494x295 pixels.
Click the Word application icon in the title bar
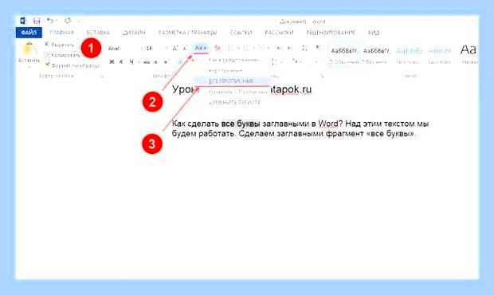(23, 21)
